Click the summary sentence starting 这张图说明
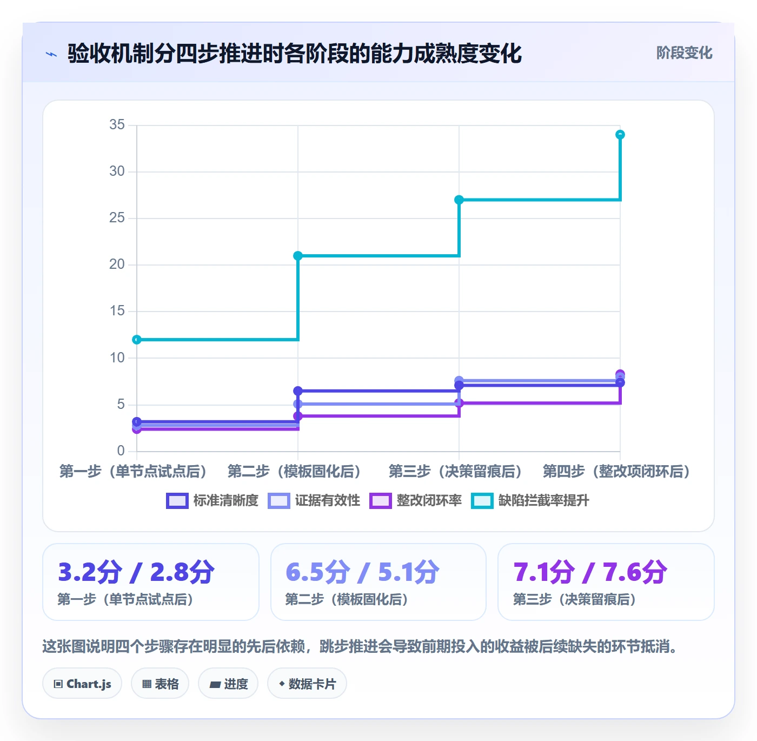Viewport: 757px width, 741px height. [361, 647]
